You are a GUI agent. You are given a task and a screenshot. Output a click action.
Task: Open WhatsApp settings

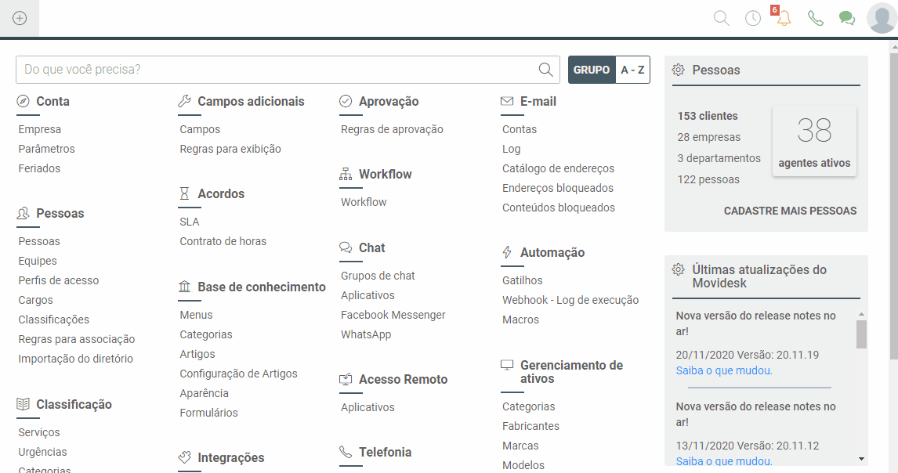(366, 334)
